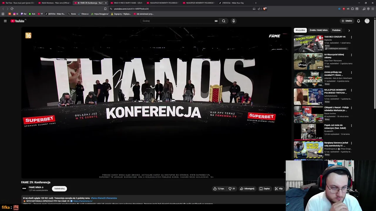Viewport: 376px width, 211px height.
Task: Open Popek-Już mnie nie zobaczysz title
Action: point(335,127)
